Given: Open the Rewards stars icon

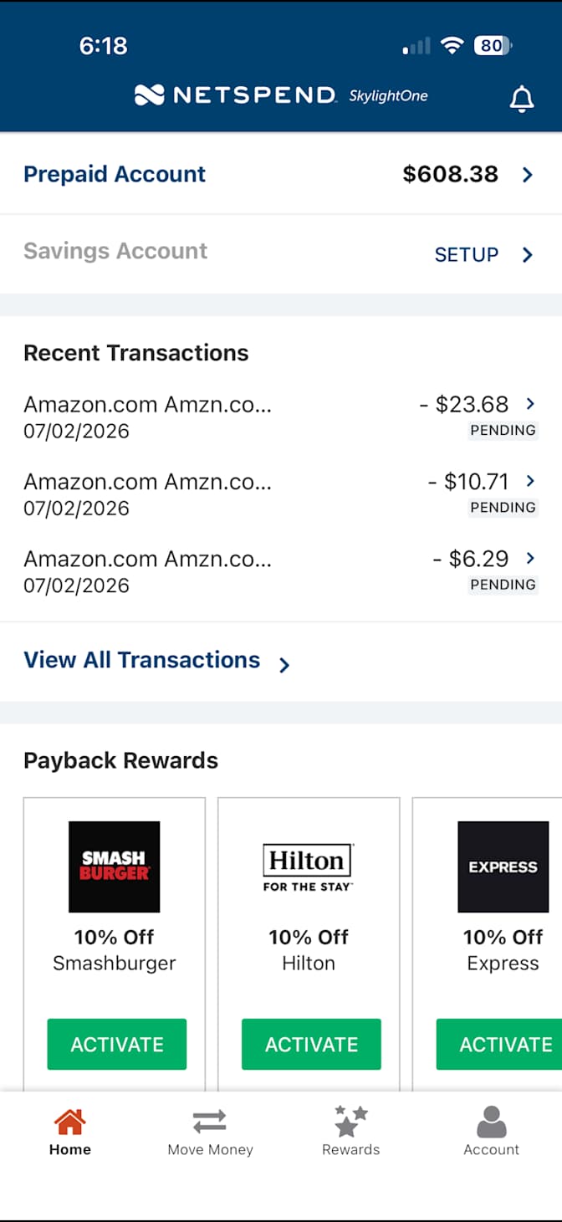Looking at the screenshot, I should click(350, 1121).
